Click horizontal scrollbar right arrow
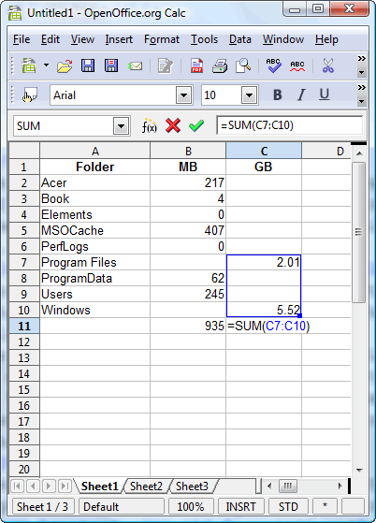The width and height of the screenshot is (376, 523). coord(340,486)
